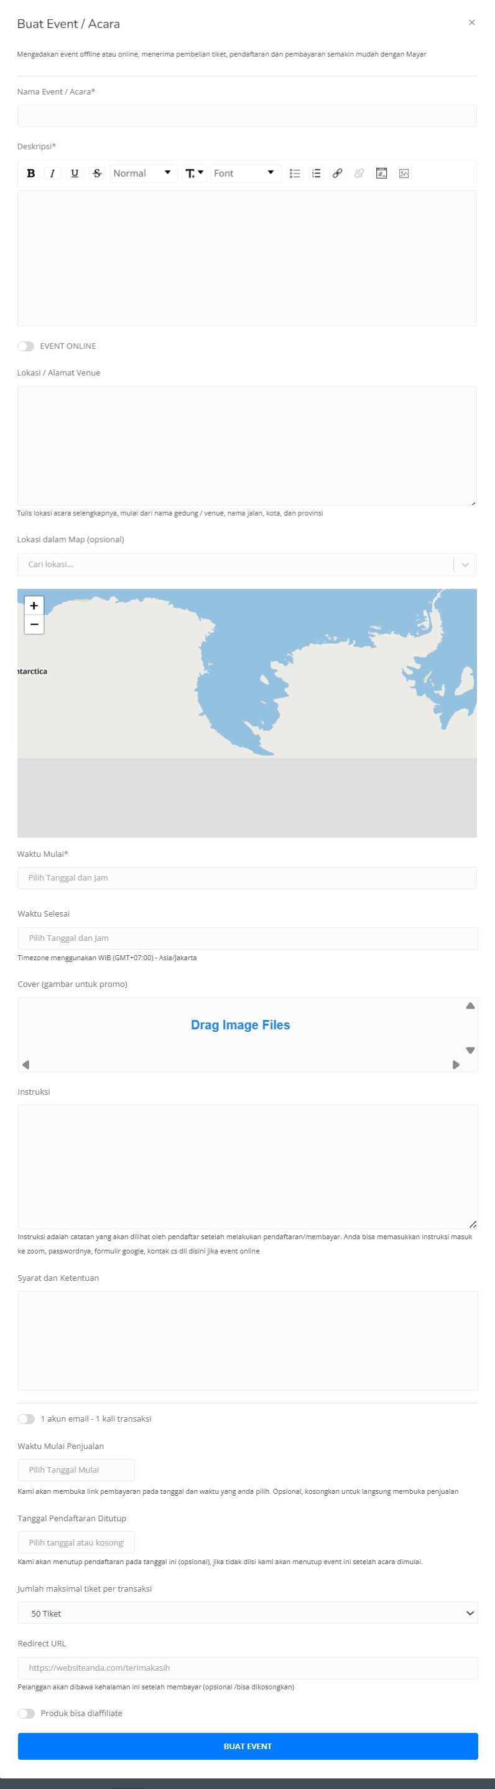
Task: Zoom in on the location map
Action: click(x=34, y=606)
